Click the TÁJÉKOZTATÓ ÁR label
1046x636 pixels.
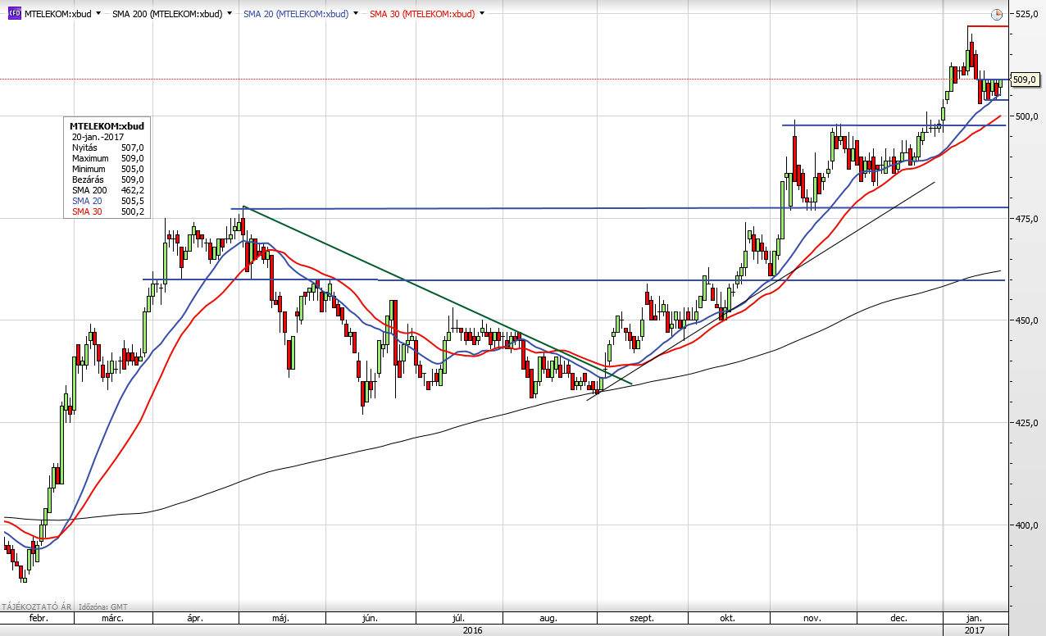[x=37, y=606]
